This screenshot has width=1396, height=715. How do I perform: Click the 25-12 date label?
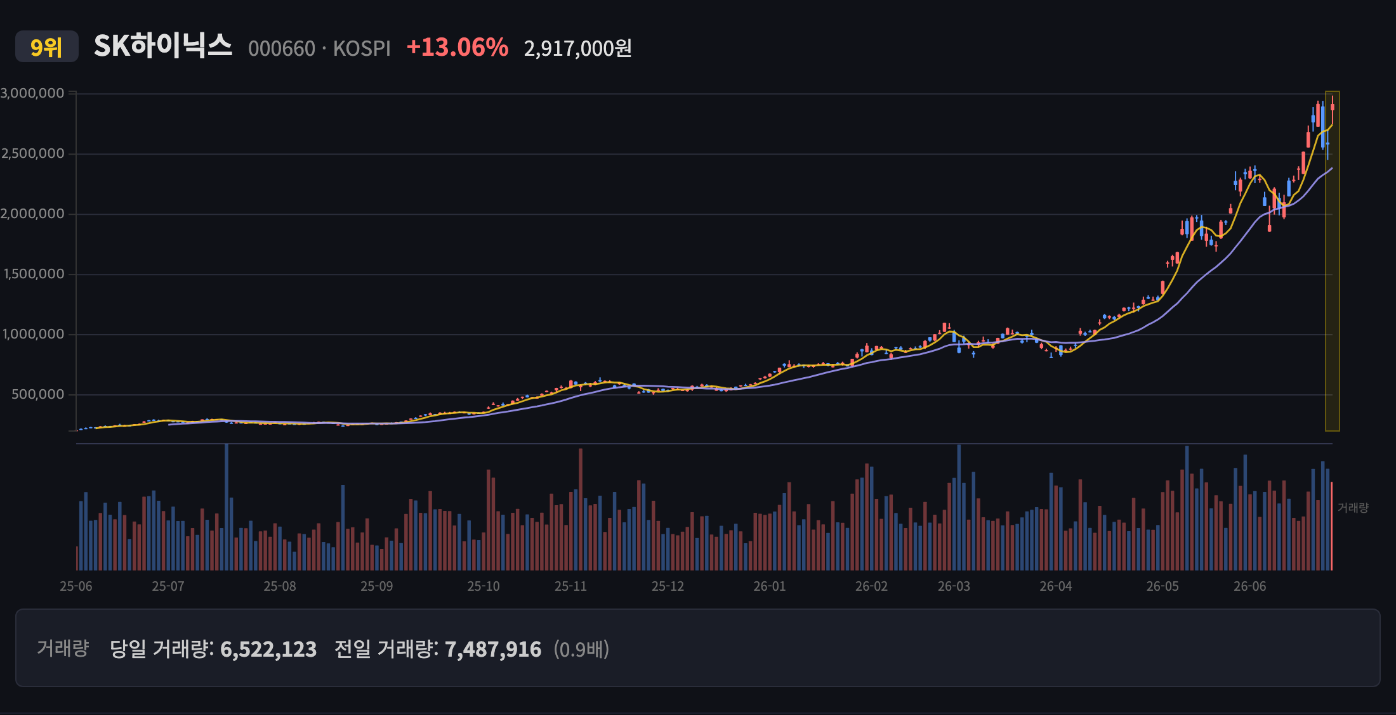coord(668,586)
